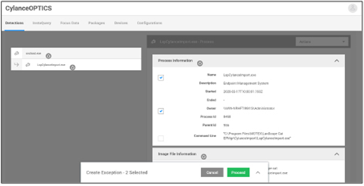Switch to the Detections tab
364x186 pixels.
point(15,23)
